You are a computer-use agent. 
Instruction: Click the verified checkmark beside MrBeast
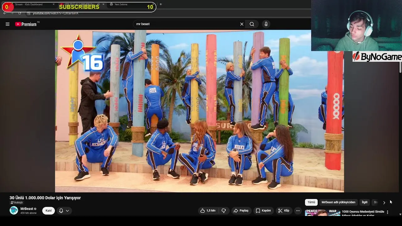point(35,209)
